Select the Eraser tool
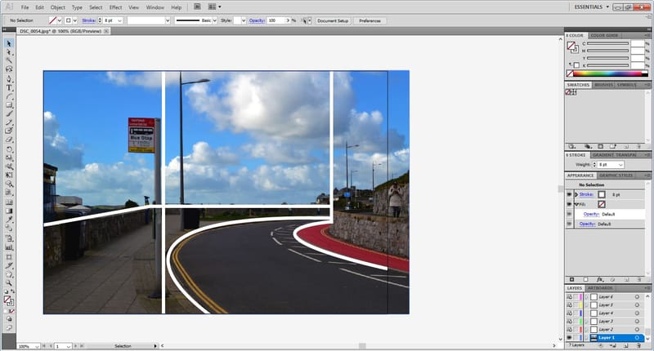Image resolution: width=654 pixels, height=351 pixels. tap(9, 140)
